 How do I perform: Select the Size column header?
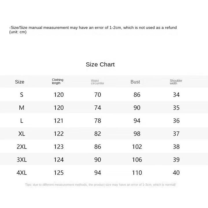pos(20,82)
